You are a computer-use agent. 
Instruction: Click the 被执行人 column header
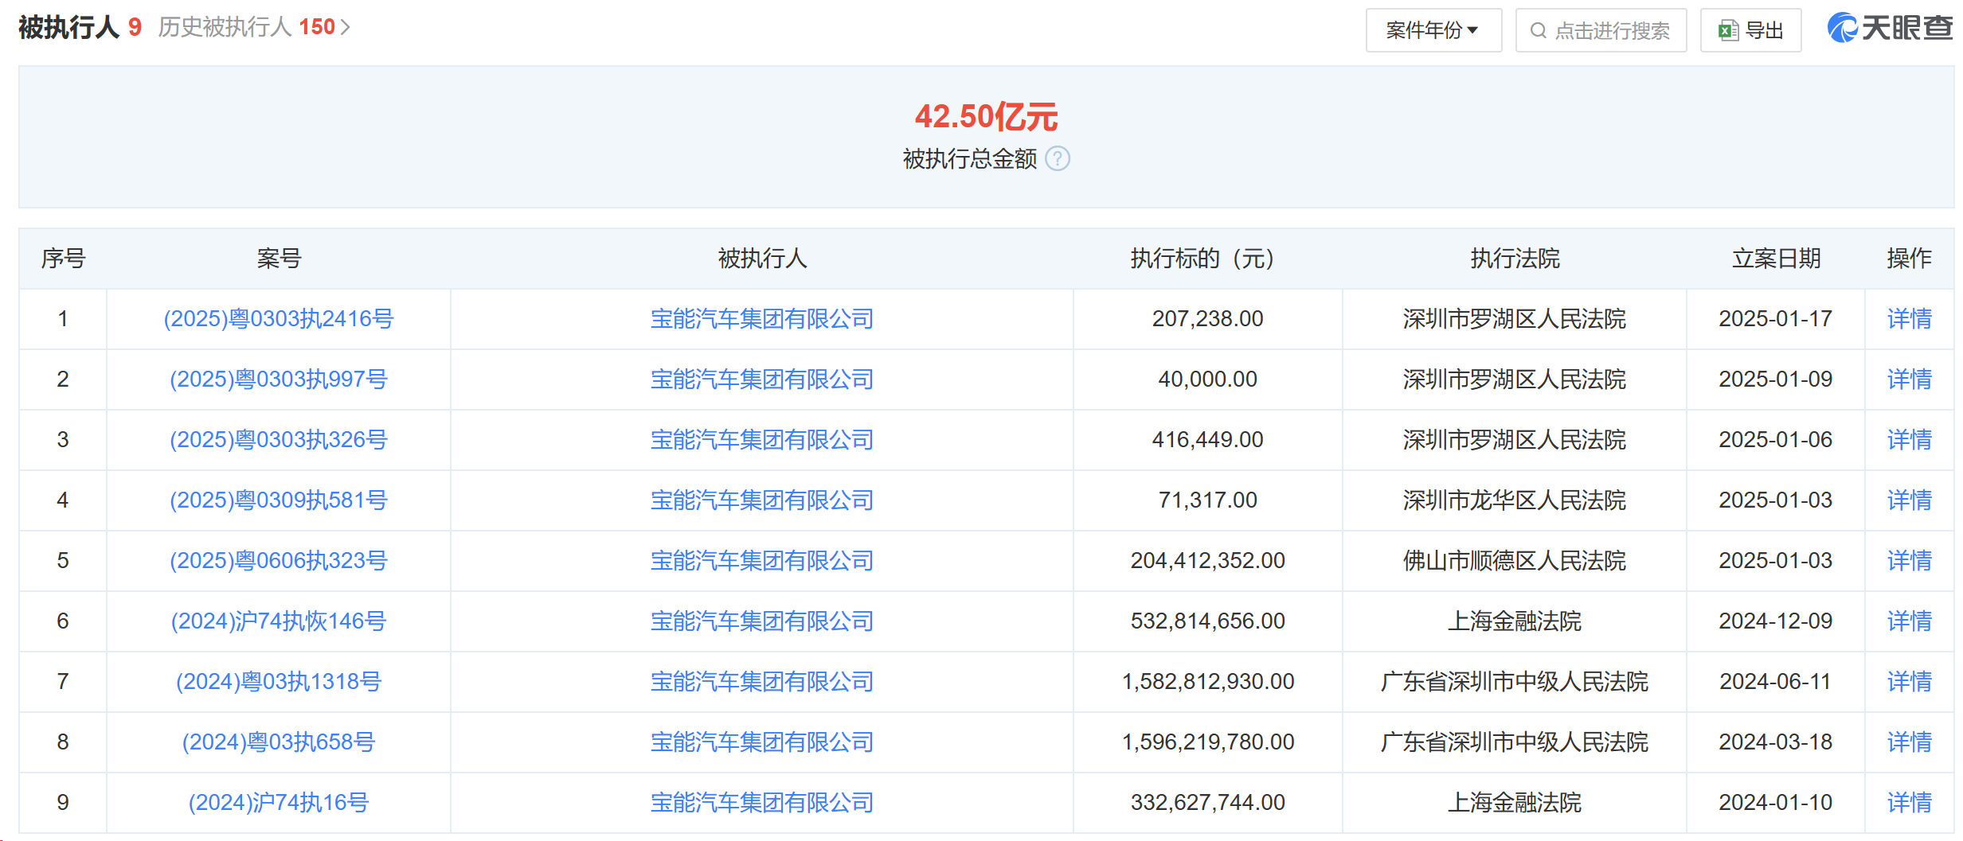point(762,259)
